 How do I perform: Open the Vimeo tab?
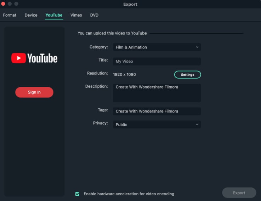point(76,15)
